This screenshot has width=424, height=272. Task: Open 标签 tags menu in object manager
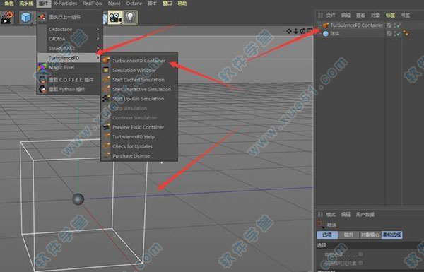390,16
